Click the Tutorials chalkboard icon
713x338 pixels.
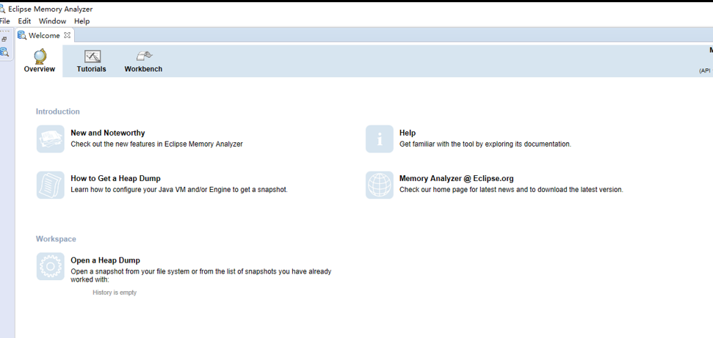(x=93, y=56)
